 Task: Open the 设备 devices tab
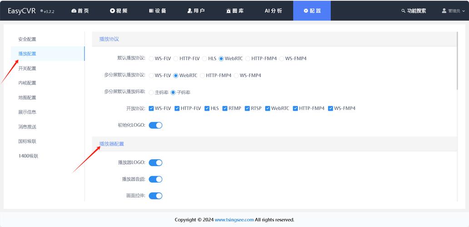(157, 11)
